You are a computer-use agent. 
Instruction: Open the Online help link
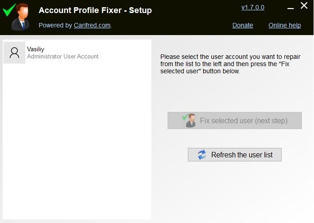(x=284, y=25)
